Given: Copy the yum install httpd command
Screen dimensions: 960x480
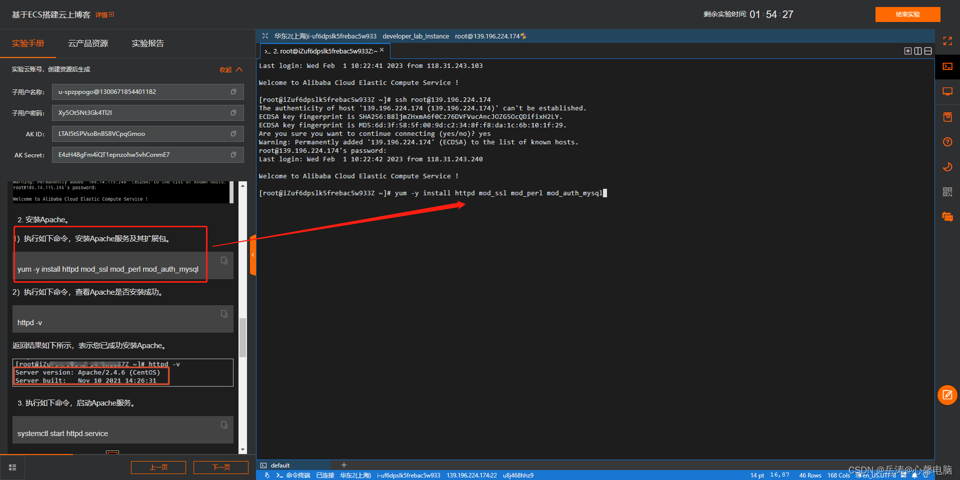Looking at the screenshot, I should [x=224, y=260].
